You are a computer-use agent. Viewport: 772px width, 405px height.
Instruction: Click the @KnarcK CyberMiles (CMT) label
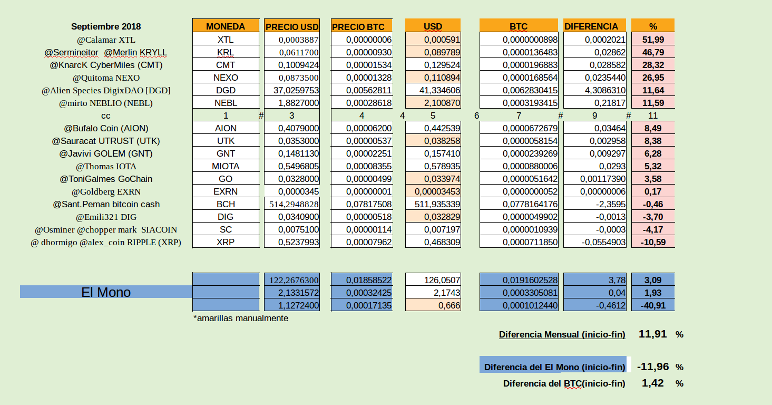tap(106, 65)
